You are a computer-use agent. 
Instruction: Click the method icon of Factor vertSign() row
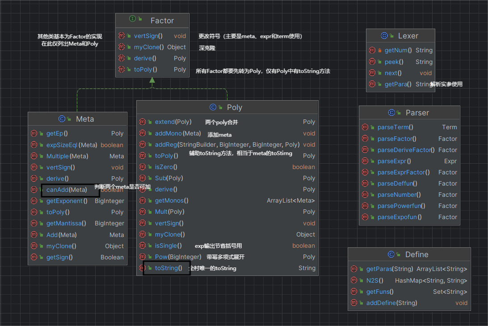pos(122,36)
